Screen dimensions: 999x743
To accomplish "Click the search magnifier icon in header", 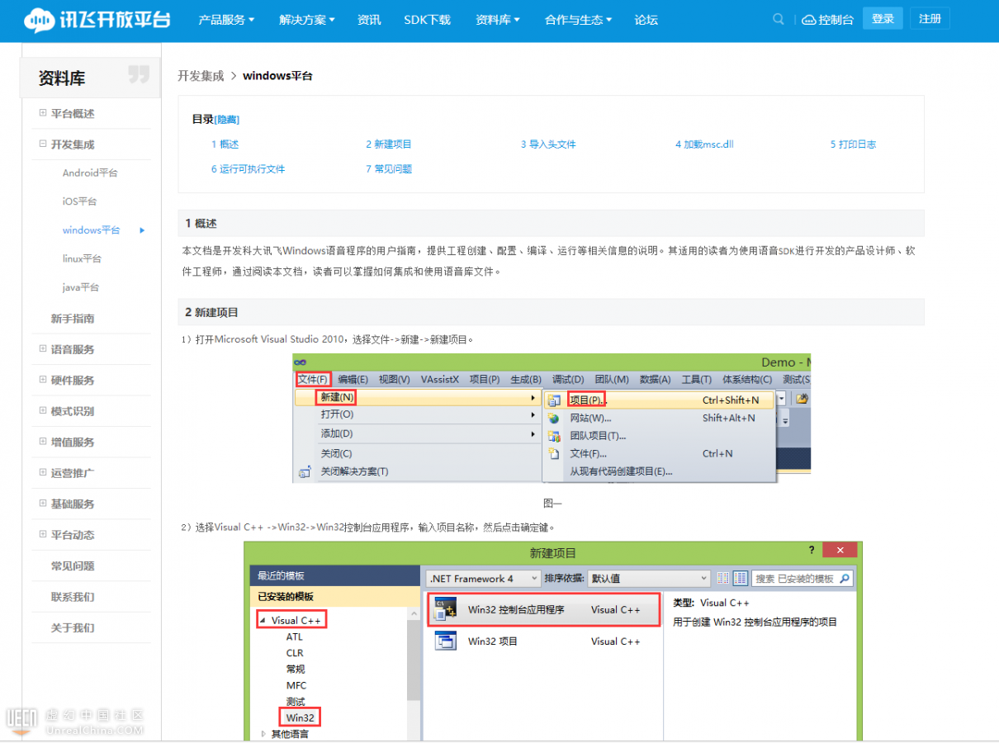I will 778,19.
